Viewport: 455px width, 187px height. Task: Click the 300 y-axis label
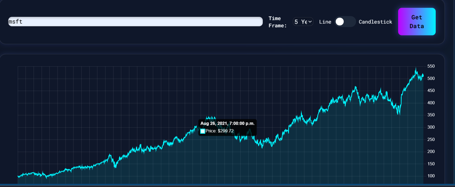point(431,127)
